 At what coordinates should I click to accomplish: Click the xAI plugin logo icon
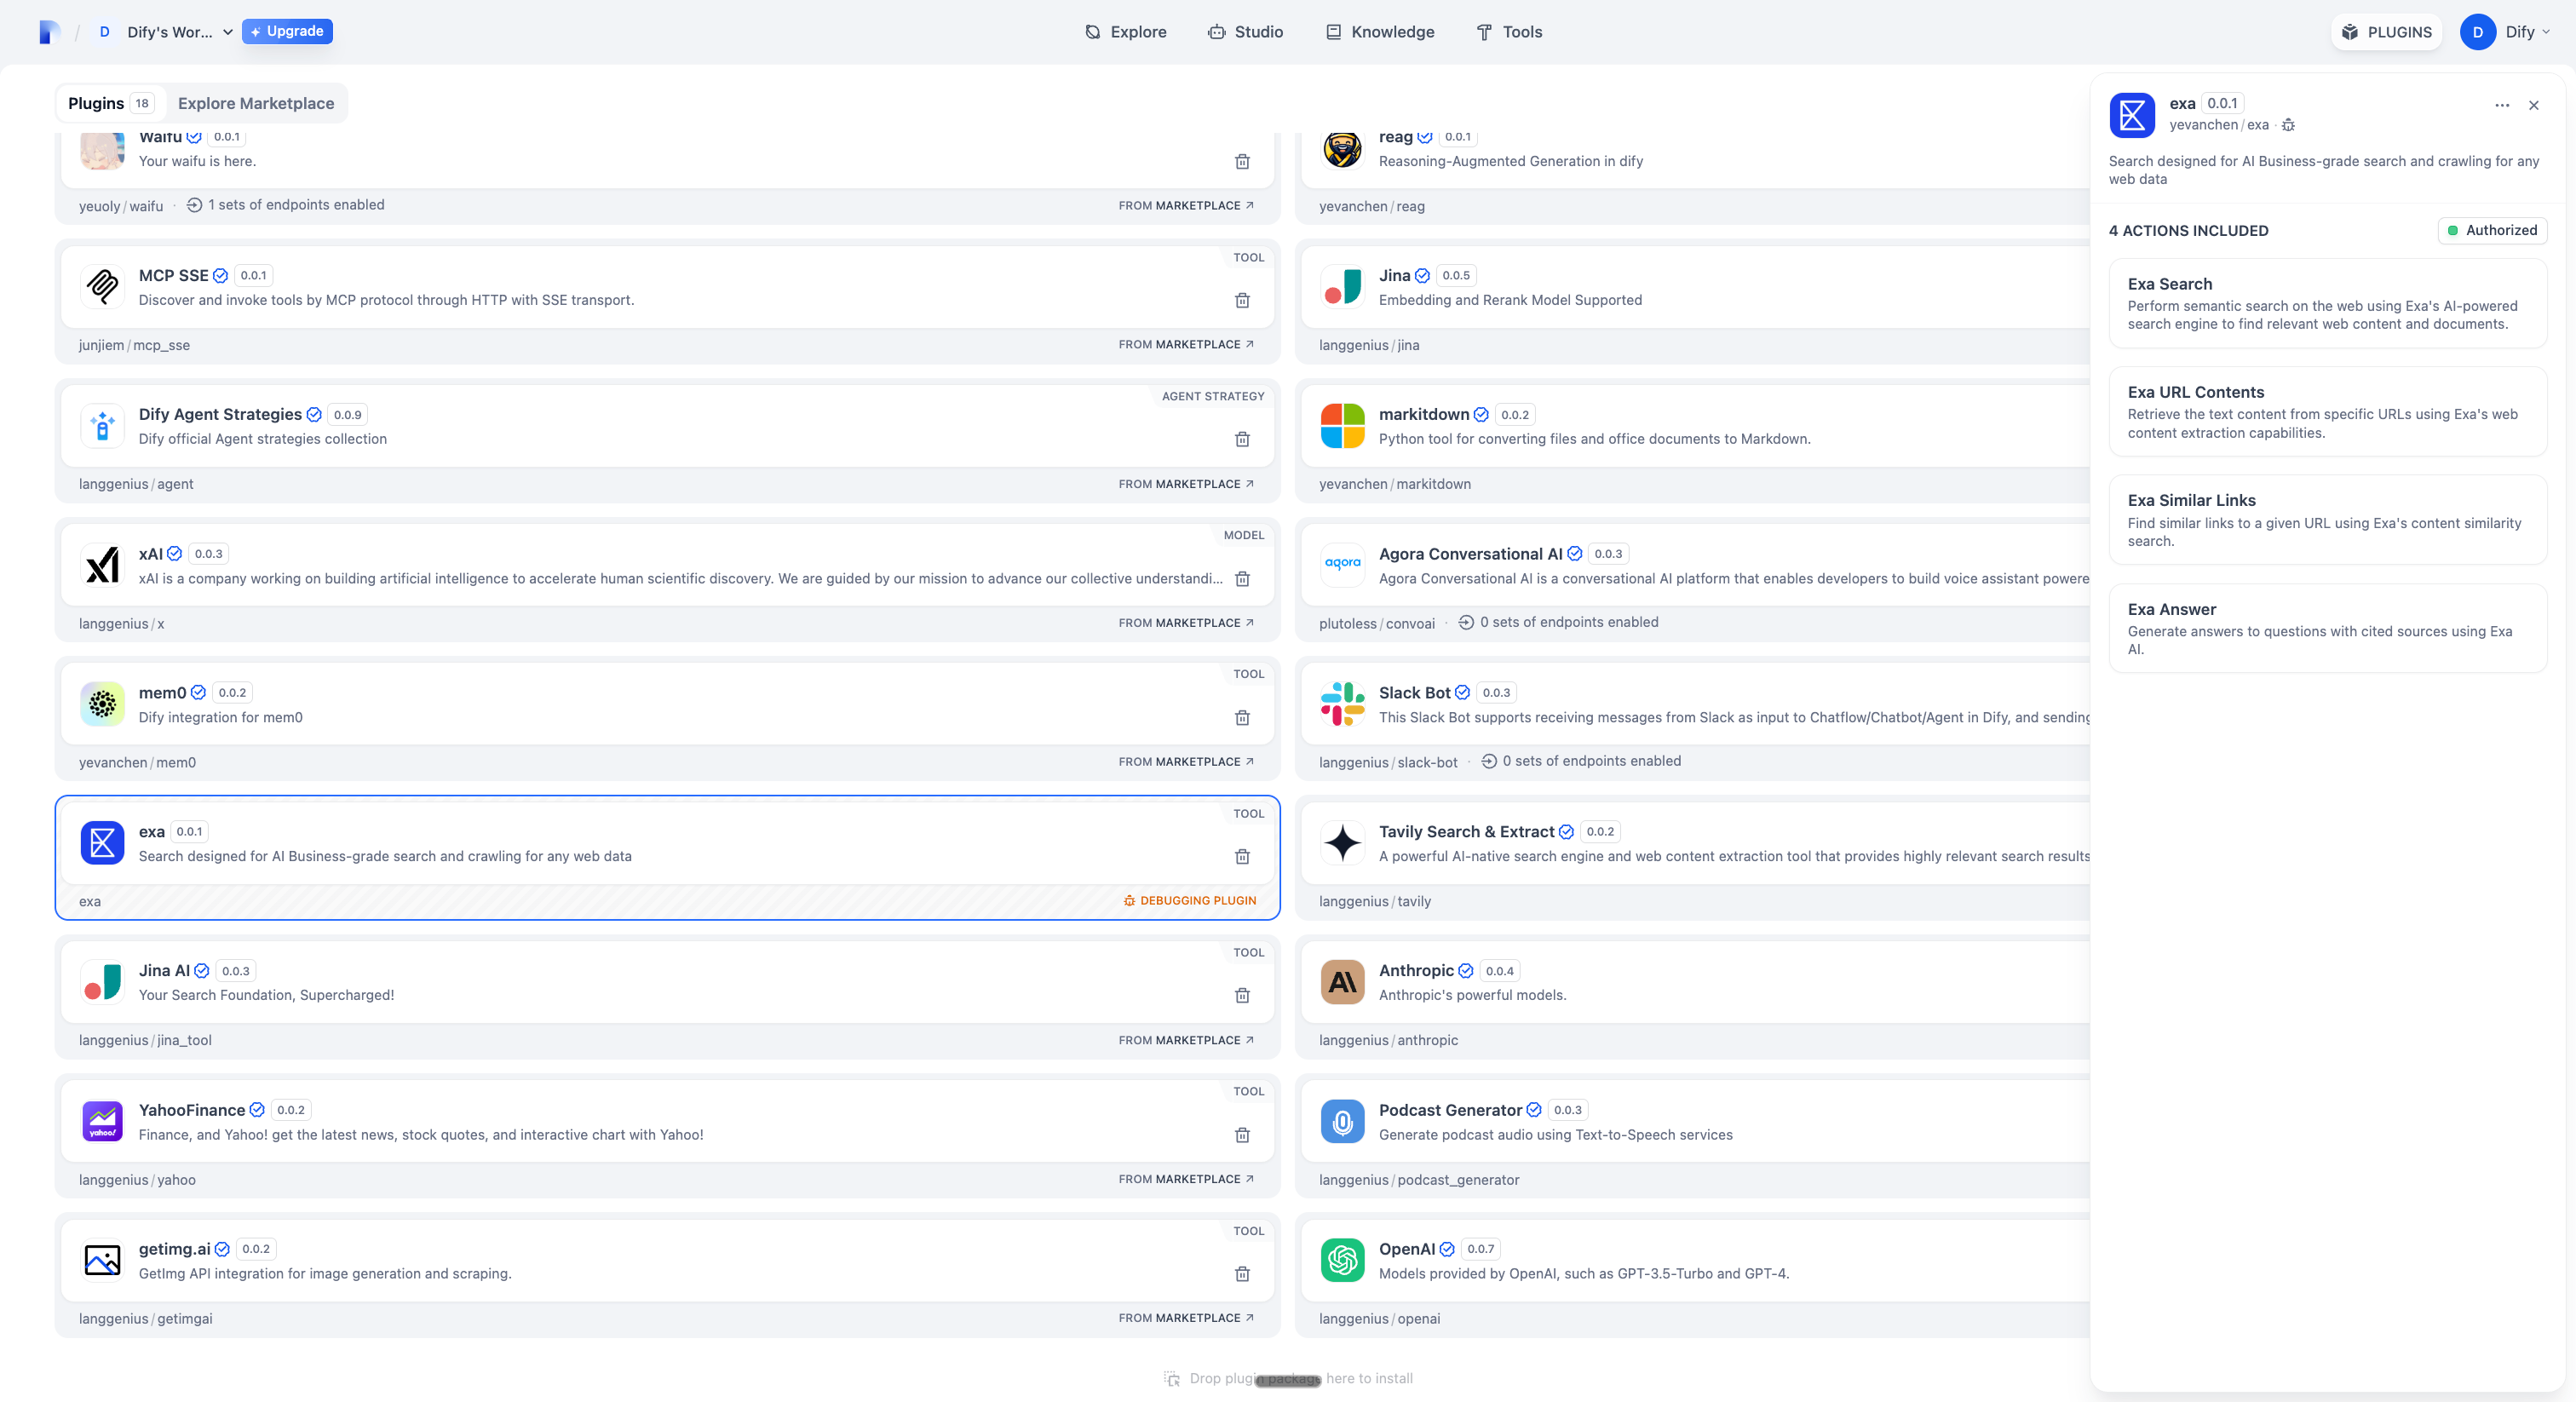pos(102,565)
